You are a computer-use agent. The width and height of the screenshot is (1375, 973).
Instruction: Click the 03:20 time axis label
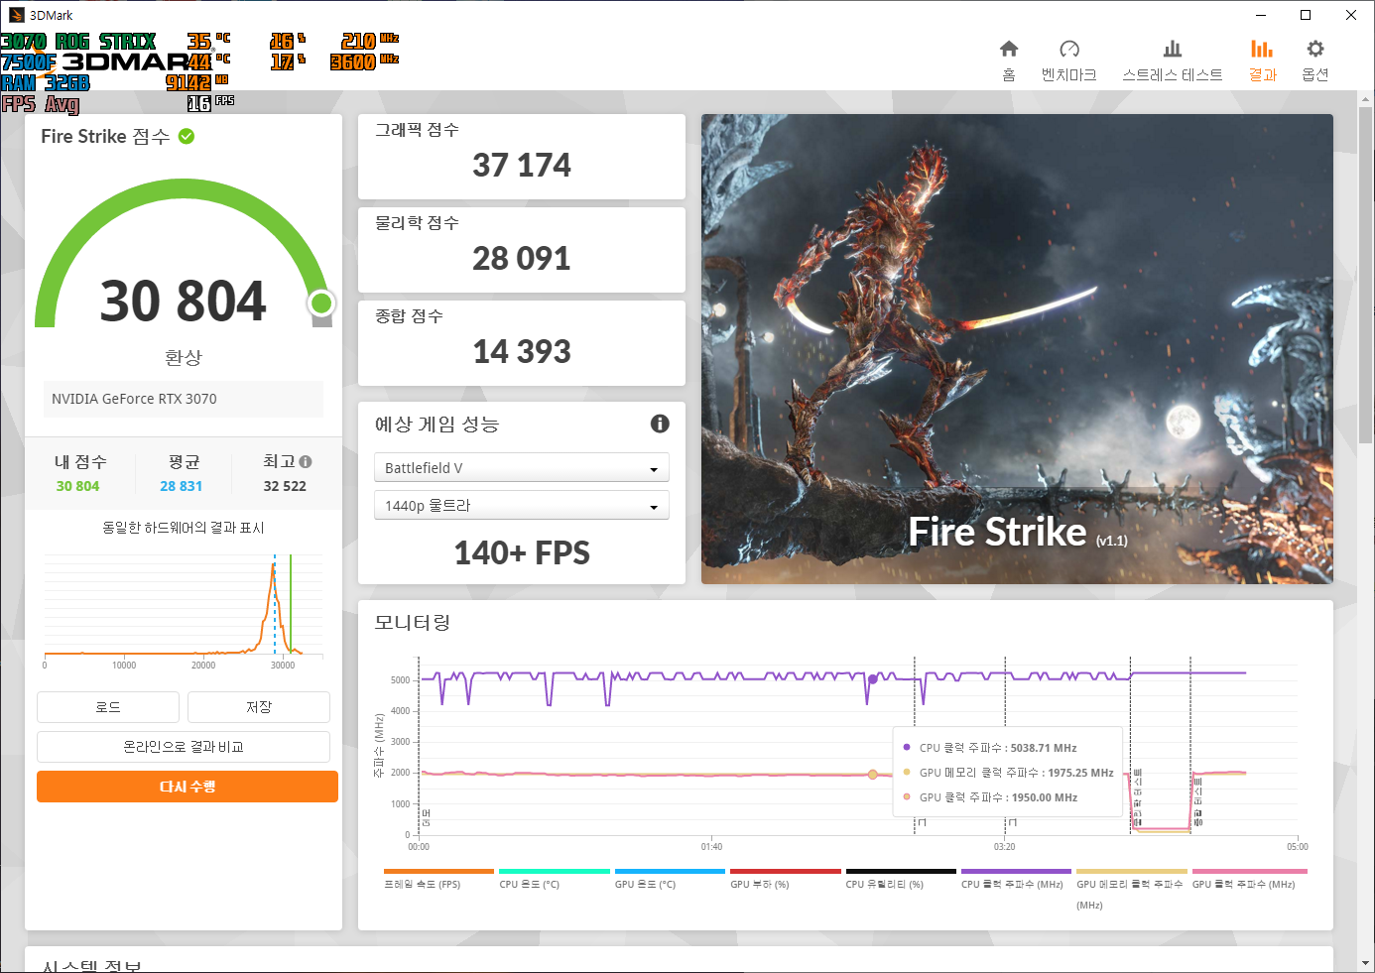pyautogui.click(x=1005, y=847)
